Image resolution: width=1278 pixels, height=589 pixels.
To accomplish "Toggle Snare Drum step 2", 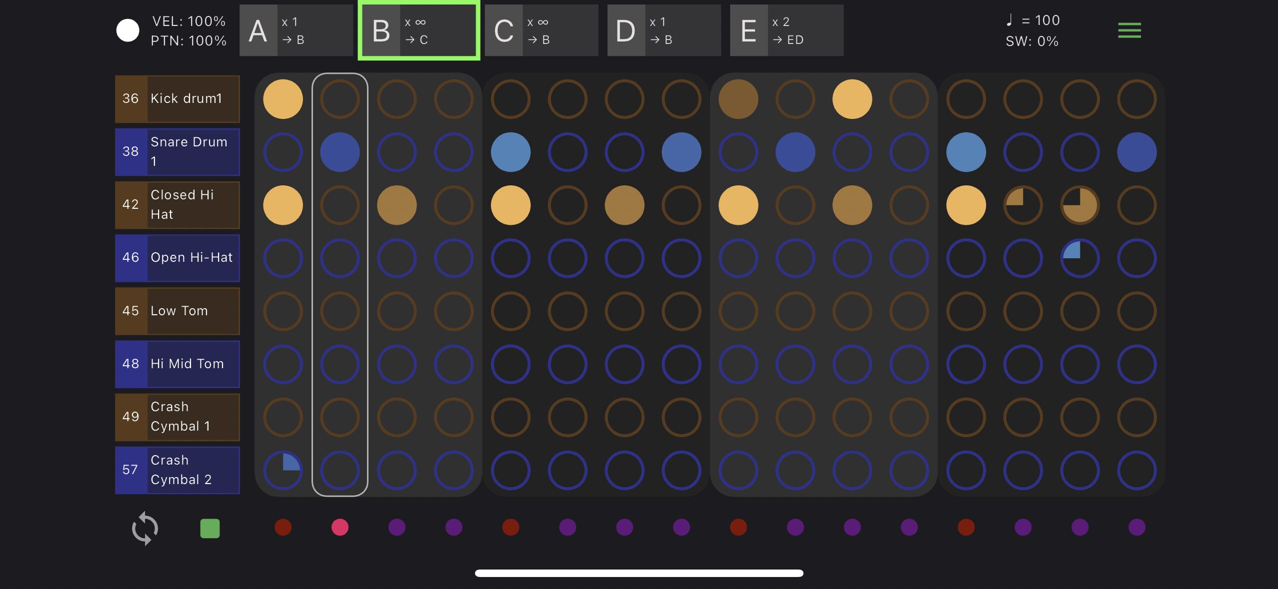I will [x=340, y=152].
